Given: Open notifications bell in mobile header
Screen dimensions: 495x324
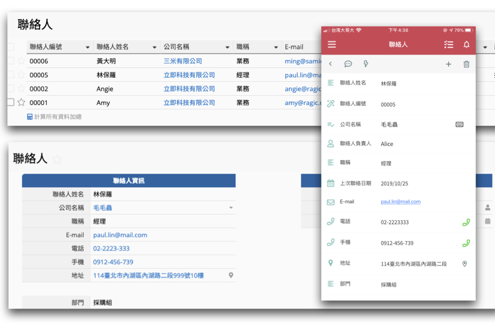Looking at the screenshot, I should point(466,44).
